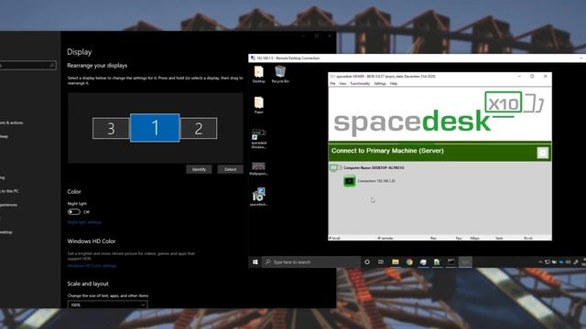
Task: Click the button on Connect to Primary Machine bar
Action: (x=543, y=153)
